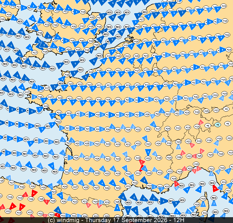Screen dimensions: 233x223
Task: Click the +8 temperature bubble
Action: [227, 123]
